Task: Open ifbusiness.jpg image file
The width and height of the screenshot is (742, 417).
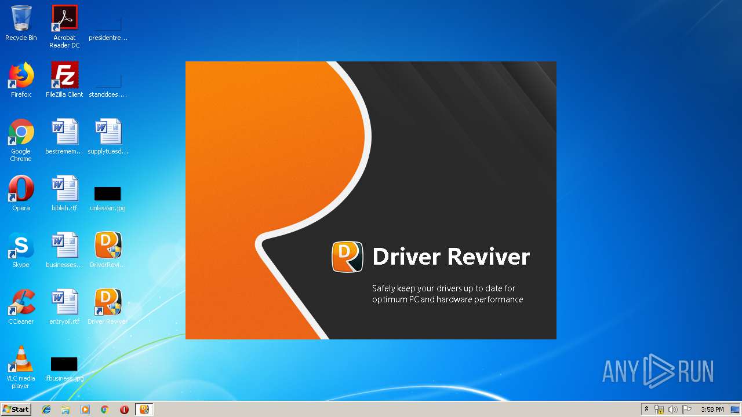Action: pyautogui.click(x=64, y=368)
